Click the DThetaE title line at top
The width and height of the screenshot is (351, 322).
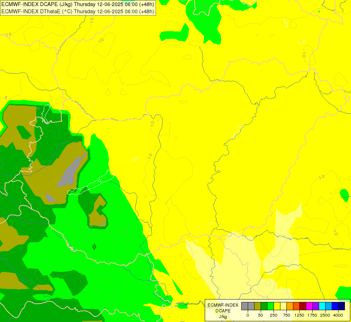click(x=78, y=11)
